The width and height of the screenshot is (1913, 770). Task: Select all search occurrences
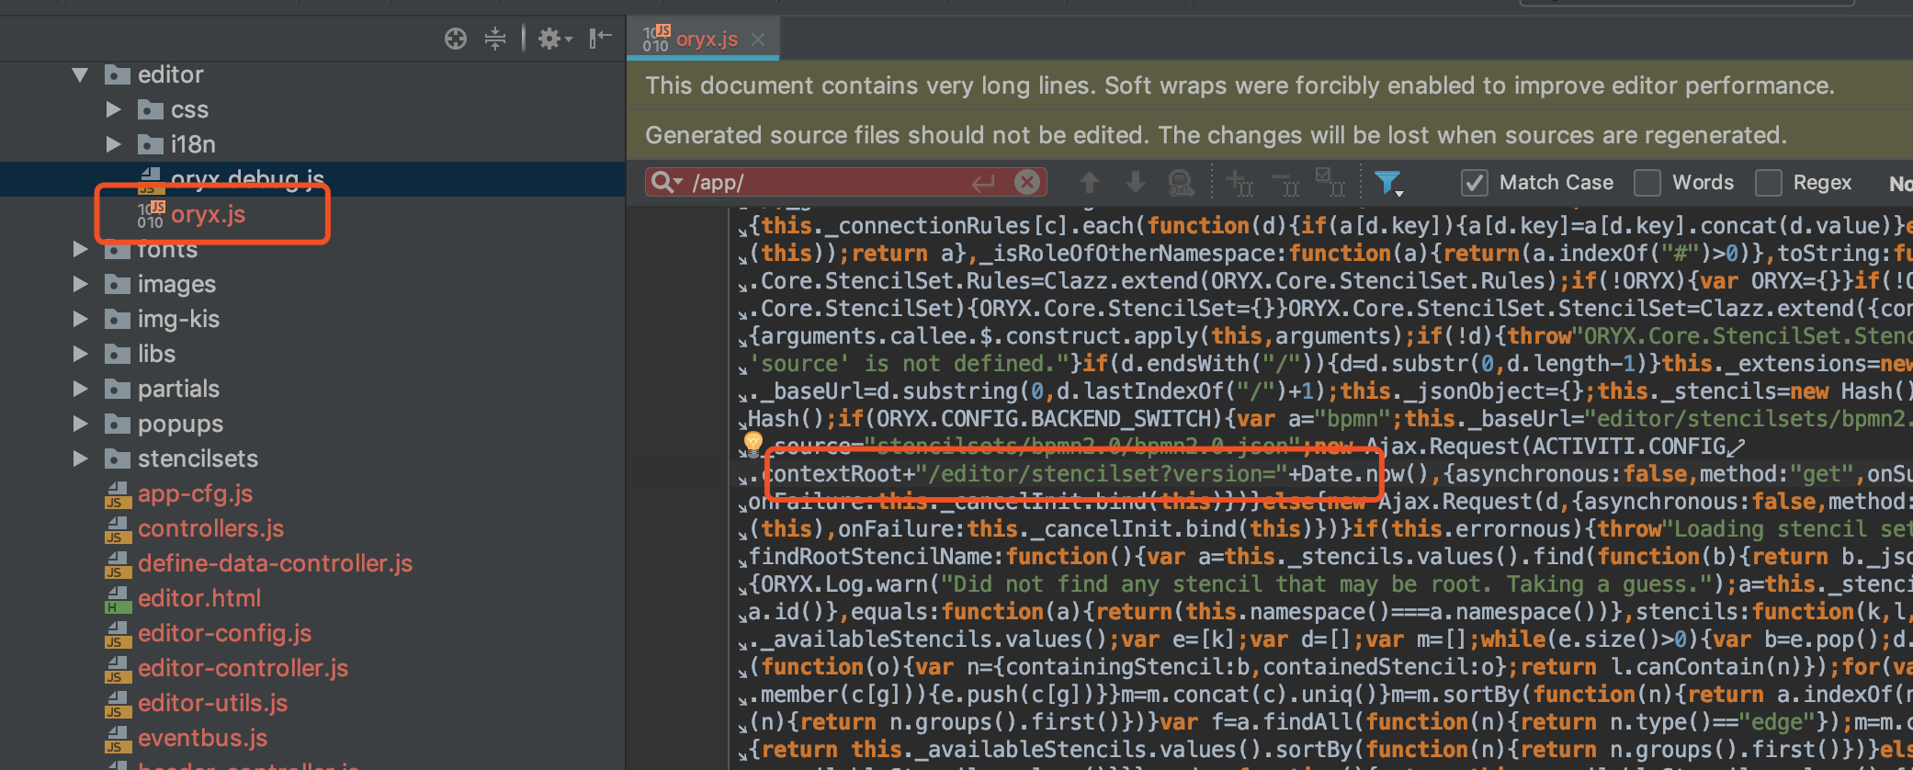click(1330, 182)
